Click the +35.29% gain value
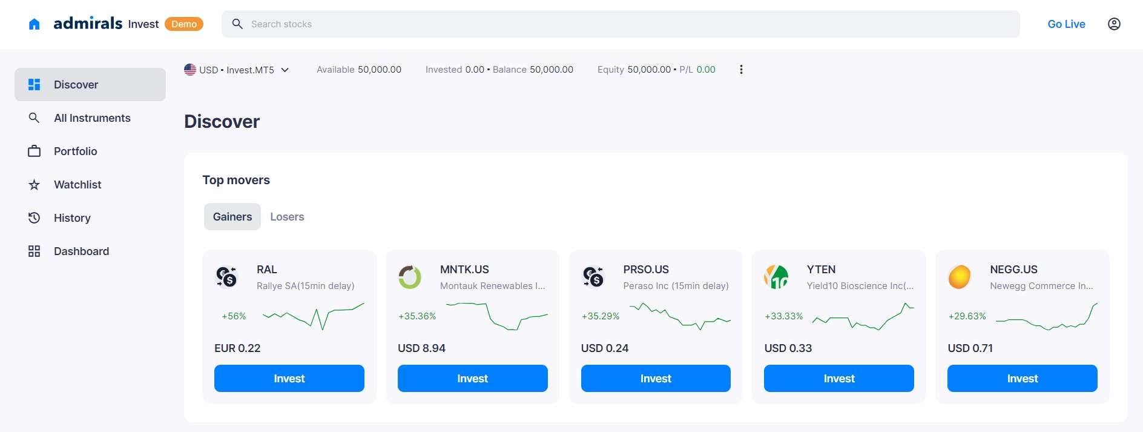The image size is (1143, 432). pos(601,316)
